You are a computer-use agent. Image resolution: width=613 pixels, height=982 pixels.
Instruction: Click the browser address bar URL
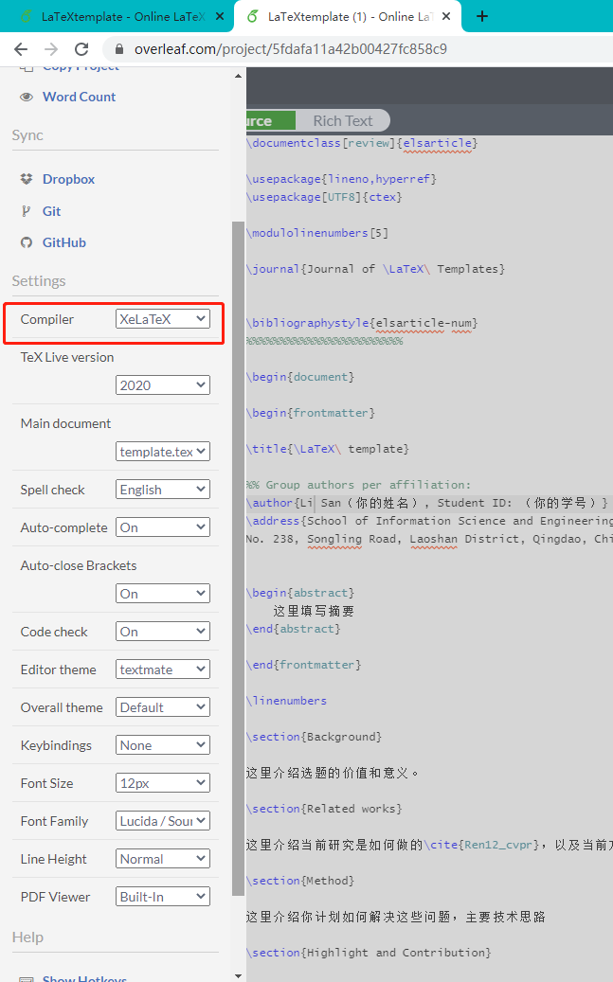point(290,49)
